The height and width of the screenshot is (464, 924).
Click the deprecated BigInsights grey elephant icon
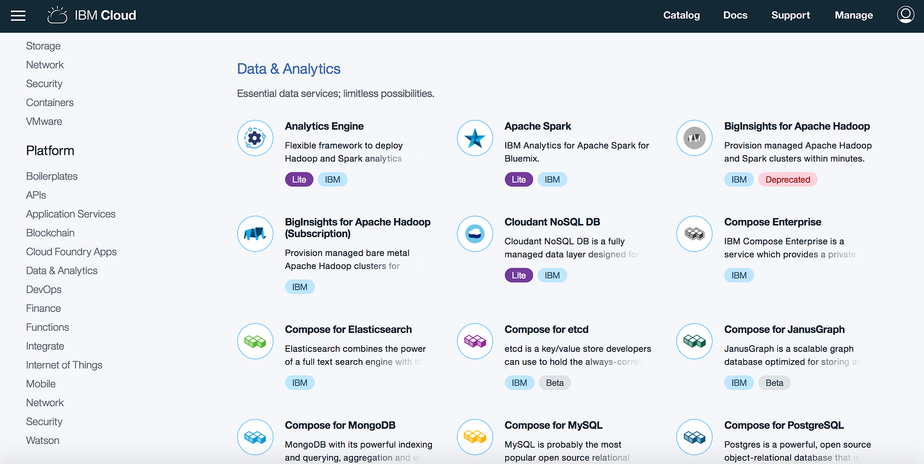[694, 138]
